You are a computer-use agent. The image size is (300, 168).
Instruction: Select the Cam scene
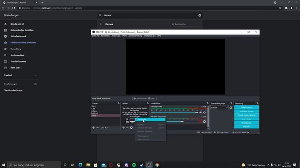pos(105,109)
